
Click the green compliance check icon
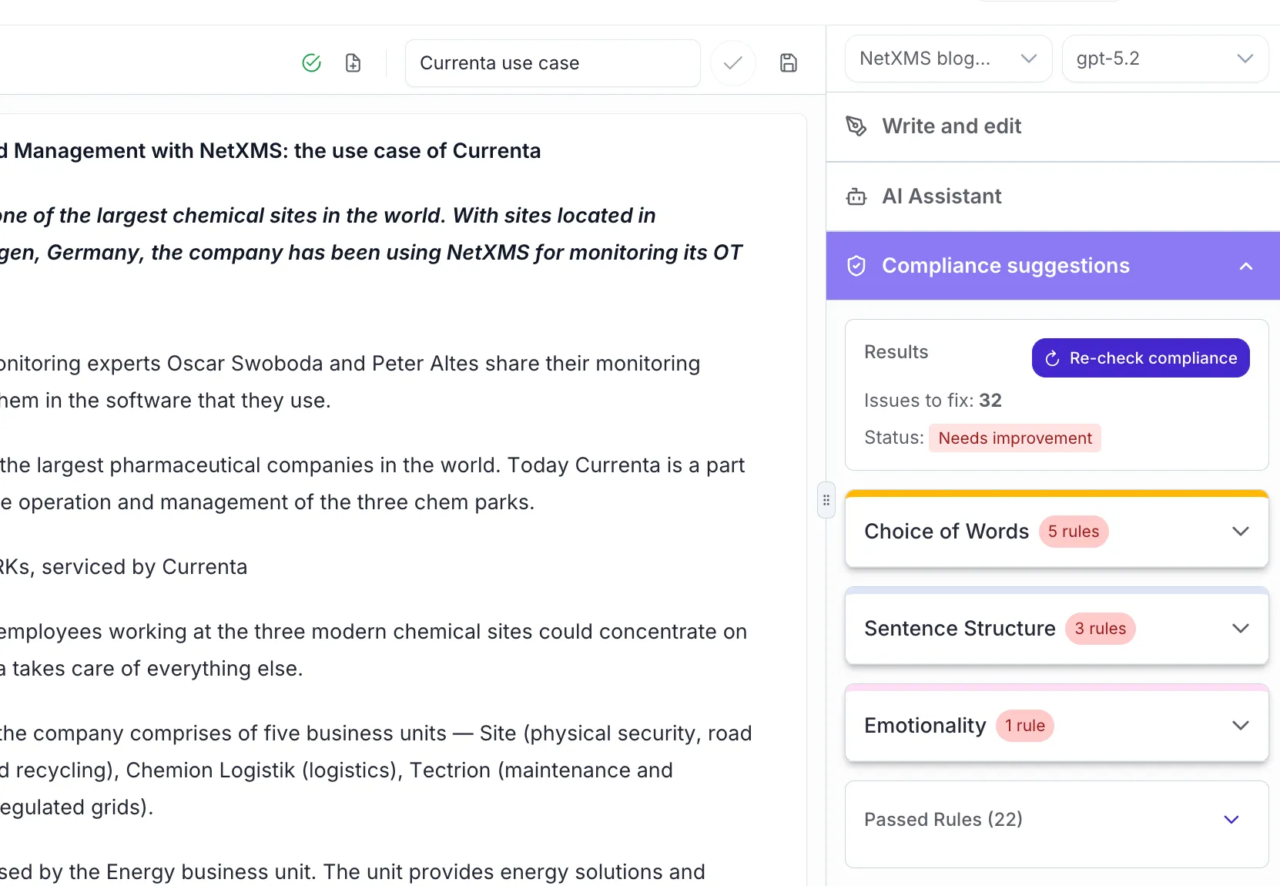click(x=311, y=62)
